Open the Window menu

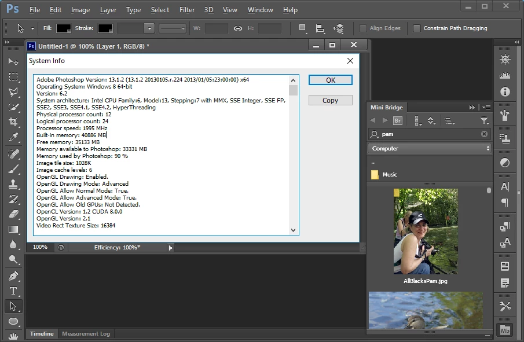coord(261,10)
